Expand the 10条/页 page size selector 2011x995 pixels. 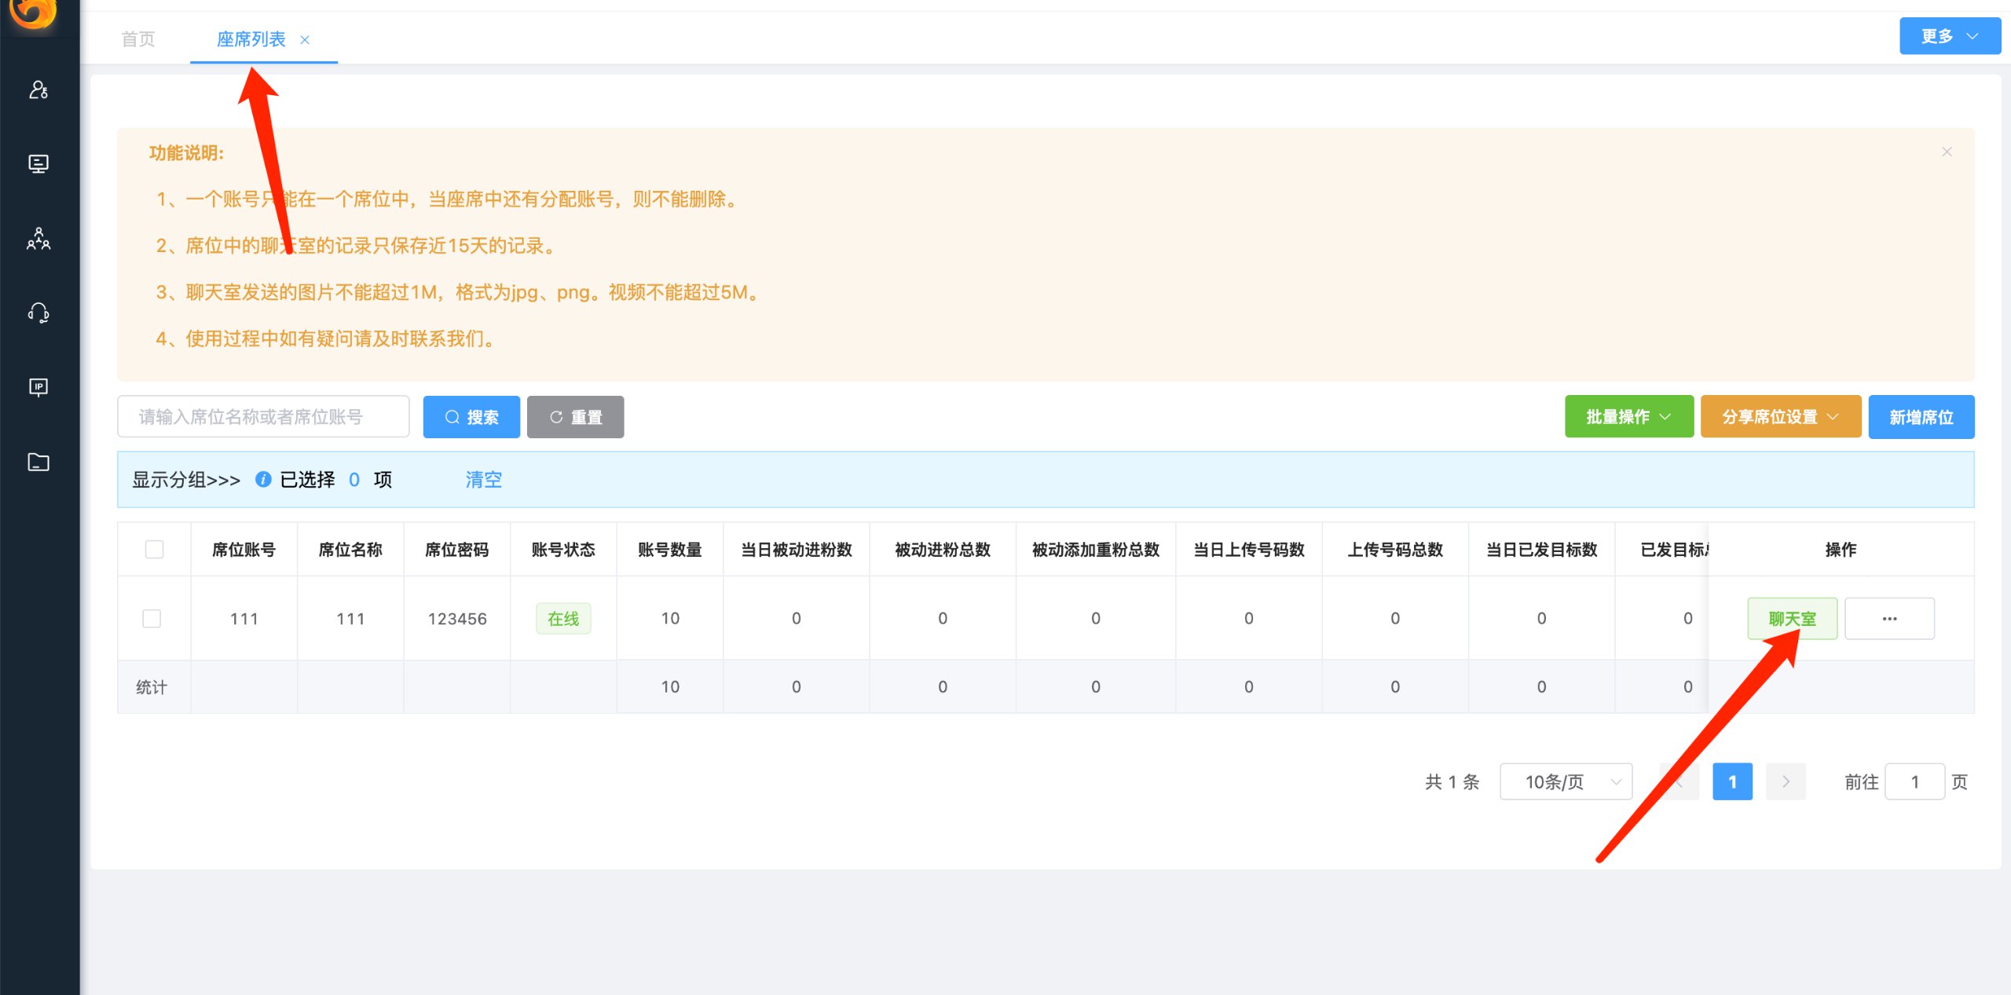pyautogui.click(x=1566, y=782)
